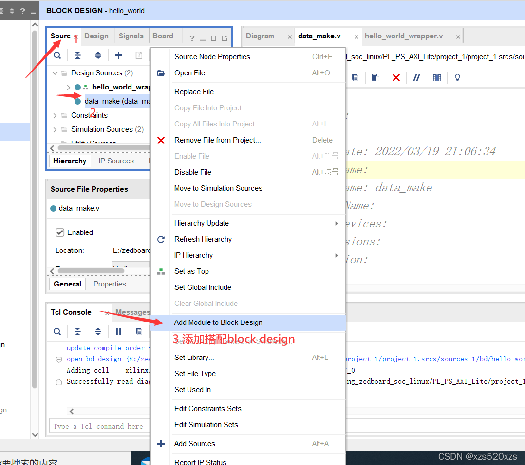This screenshot has width=525, height=465.
Task: Open the Messages tab
Action: pos(133,312)
